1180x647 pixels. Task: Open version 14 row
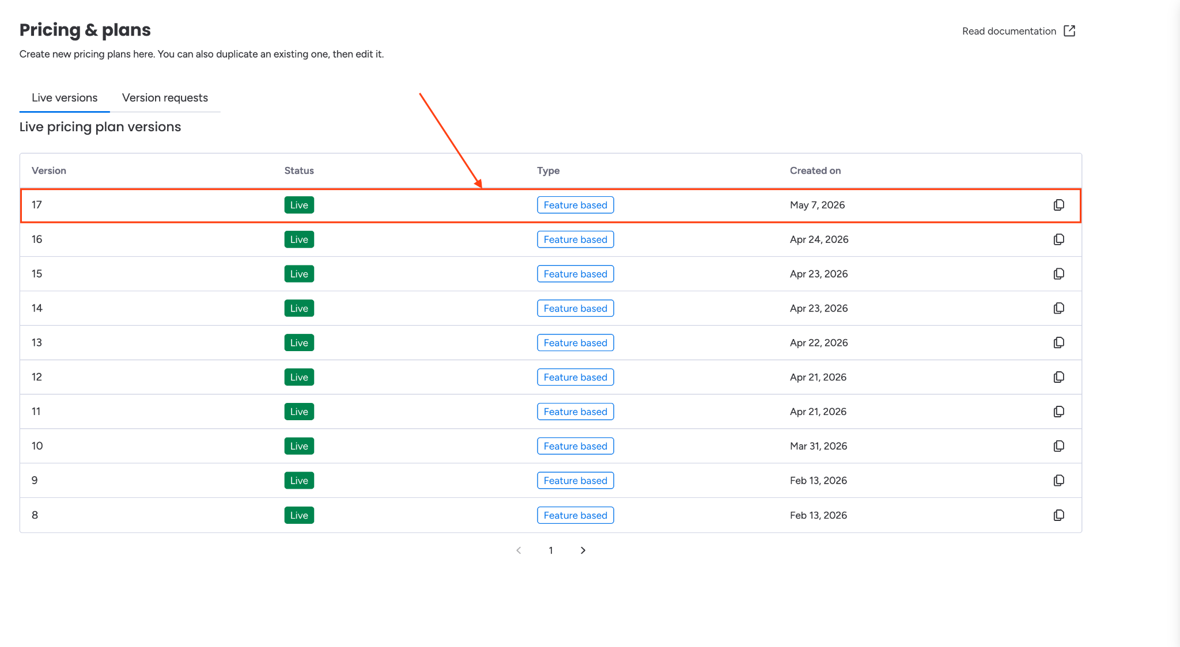550,309
